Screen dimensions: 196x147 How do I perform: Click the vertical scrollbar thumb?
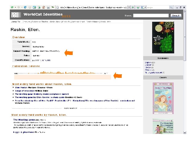pyautogui.click(x=185, y=36)
